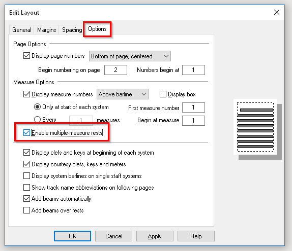Click the page layout preview thumbnail
This screenshot has width=292, height=251.
coord(257,129)
